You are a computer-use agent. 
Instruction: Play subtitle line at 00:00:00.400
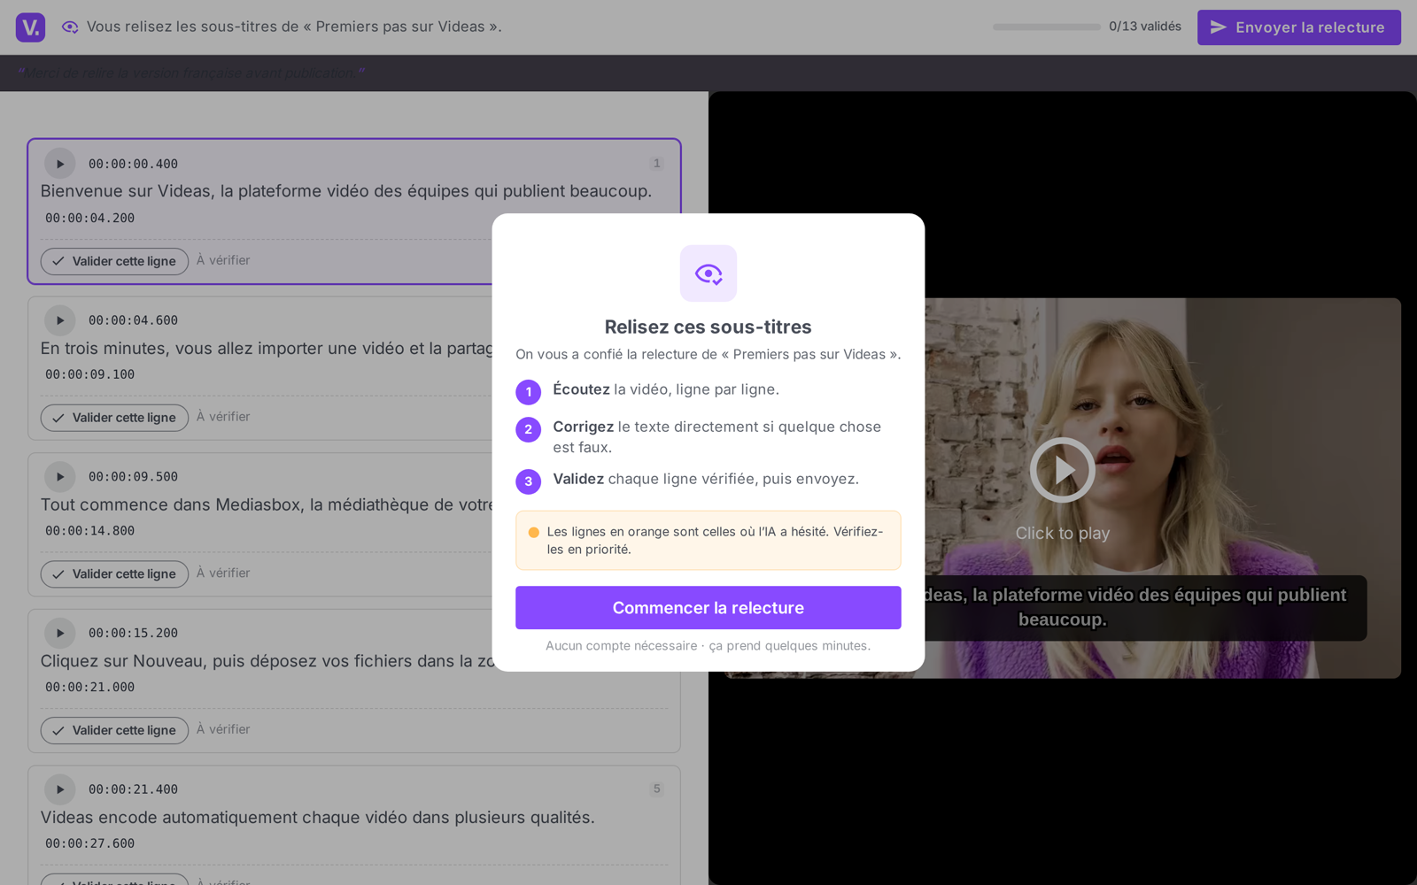(x=60, y=164)
